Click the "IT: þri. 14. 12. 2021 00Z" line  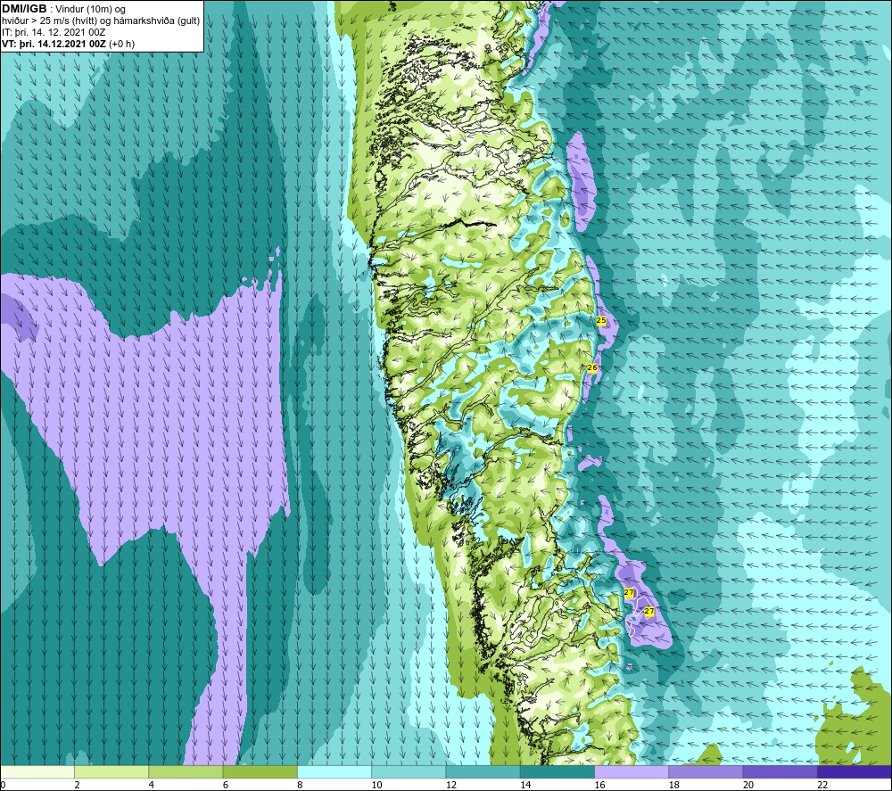tap(54, 32)
